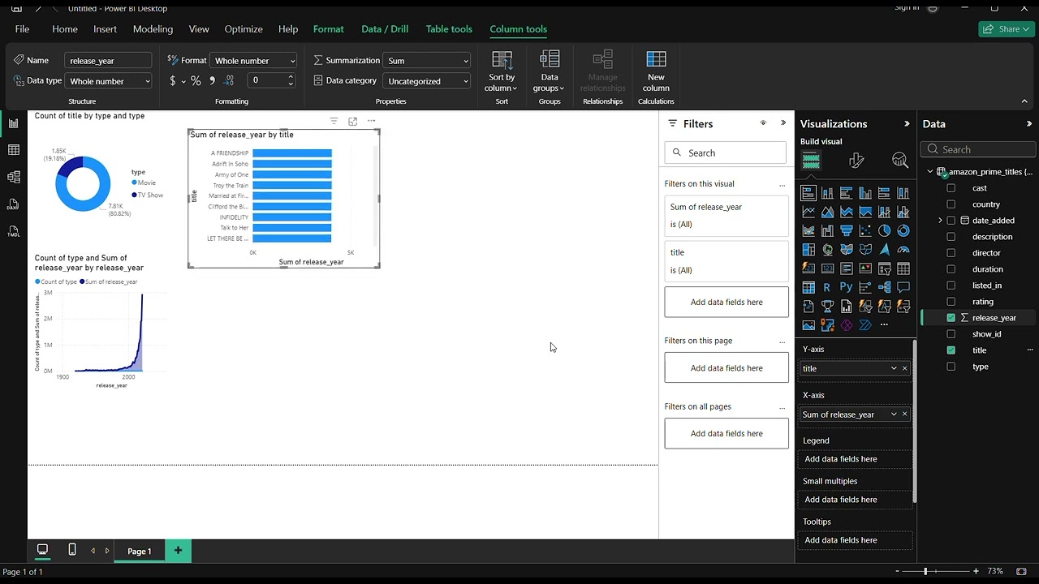Click the percent format icon
1039x584 pixels.
tap(196, 80)
